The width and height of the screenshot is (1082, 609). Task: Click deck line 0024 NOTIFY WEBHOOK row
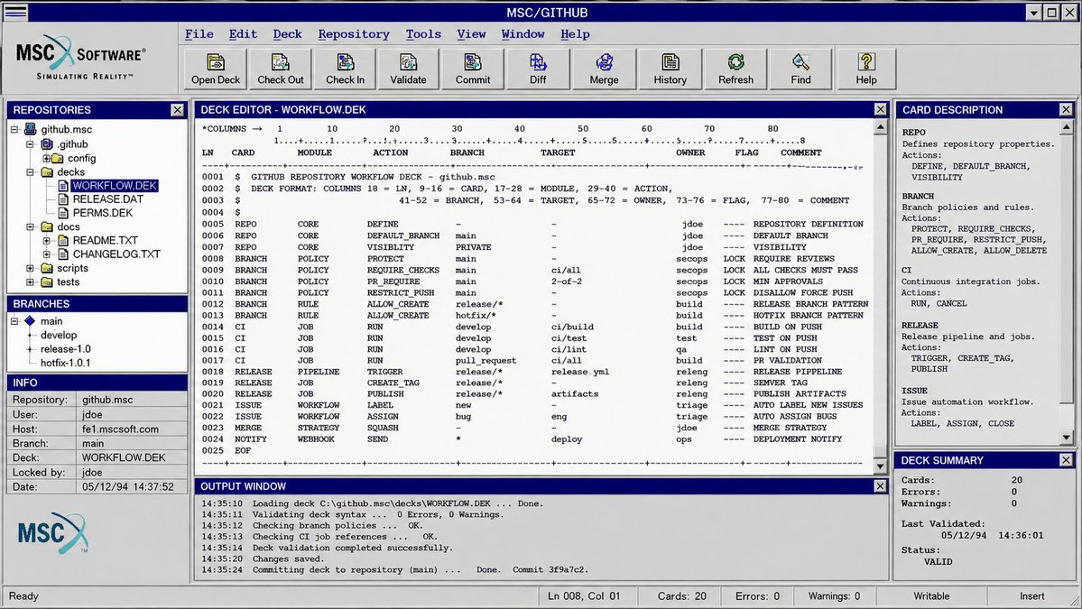coord(522,438)
